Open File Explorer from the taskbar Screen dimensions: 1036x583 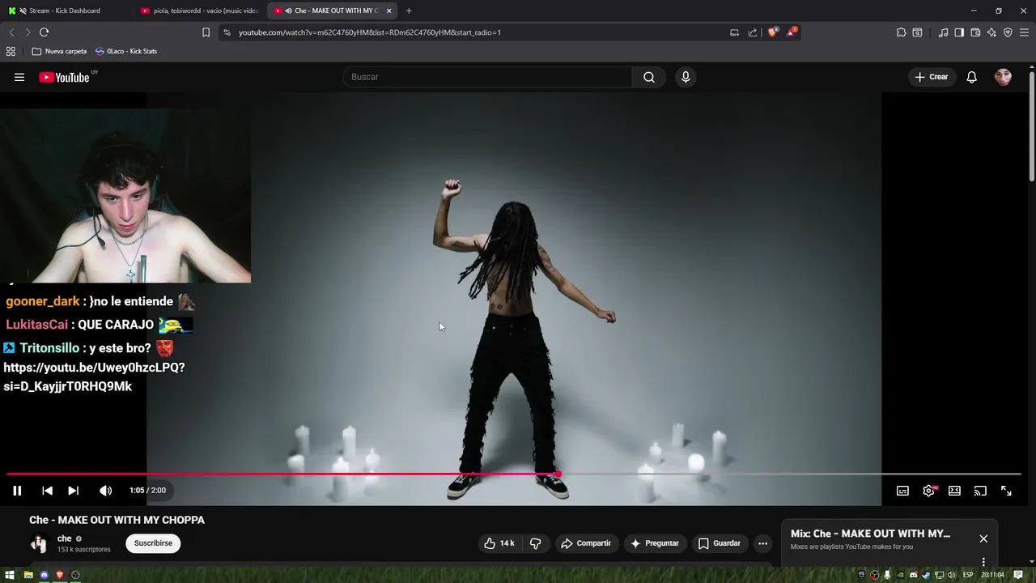pos(28,575)
